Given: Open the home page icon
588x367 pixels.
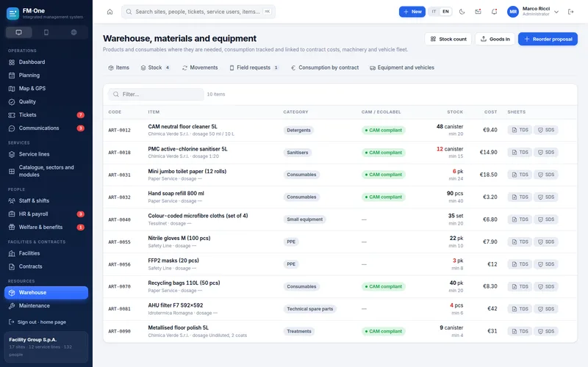Looking at the screenshot, I should tap(110, 12).
